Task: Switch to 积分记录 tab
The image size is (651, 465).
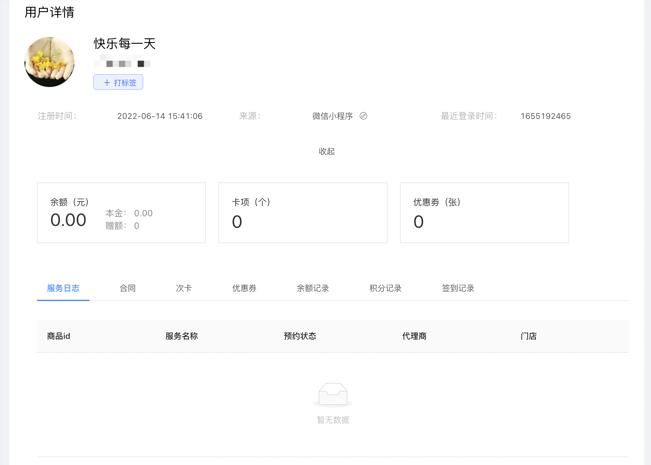Action: tap(385, 288)
